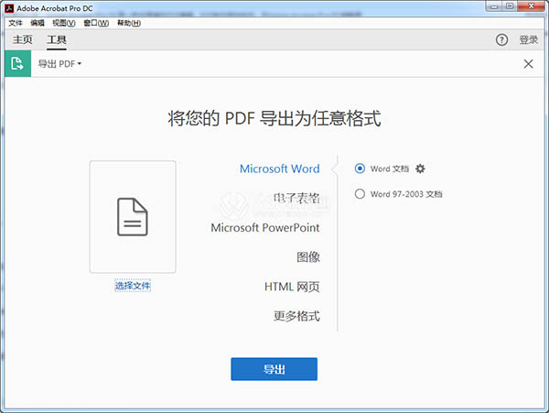Open the 视图(V) menu

click(64, 23)
